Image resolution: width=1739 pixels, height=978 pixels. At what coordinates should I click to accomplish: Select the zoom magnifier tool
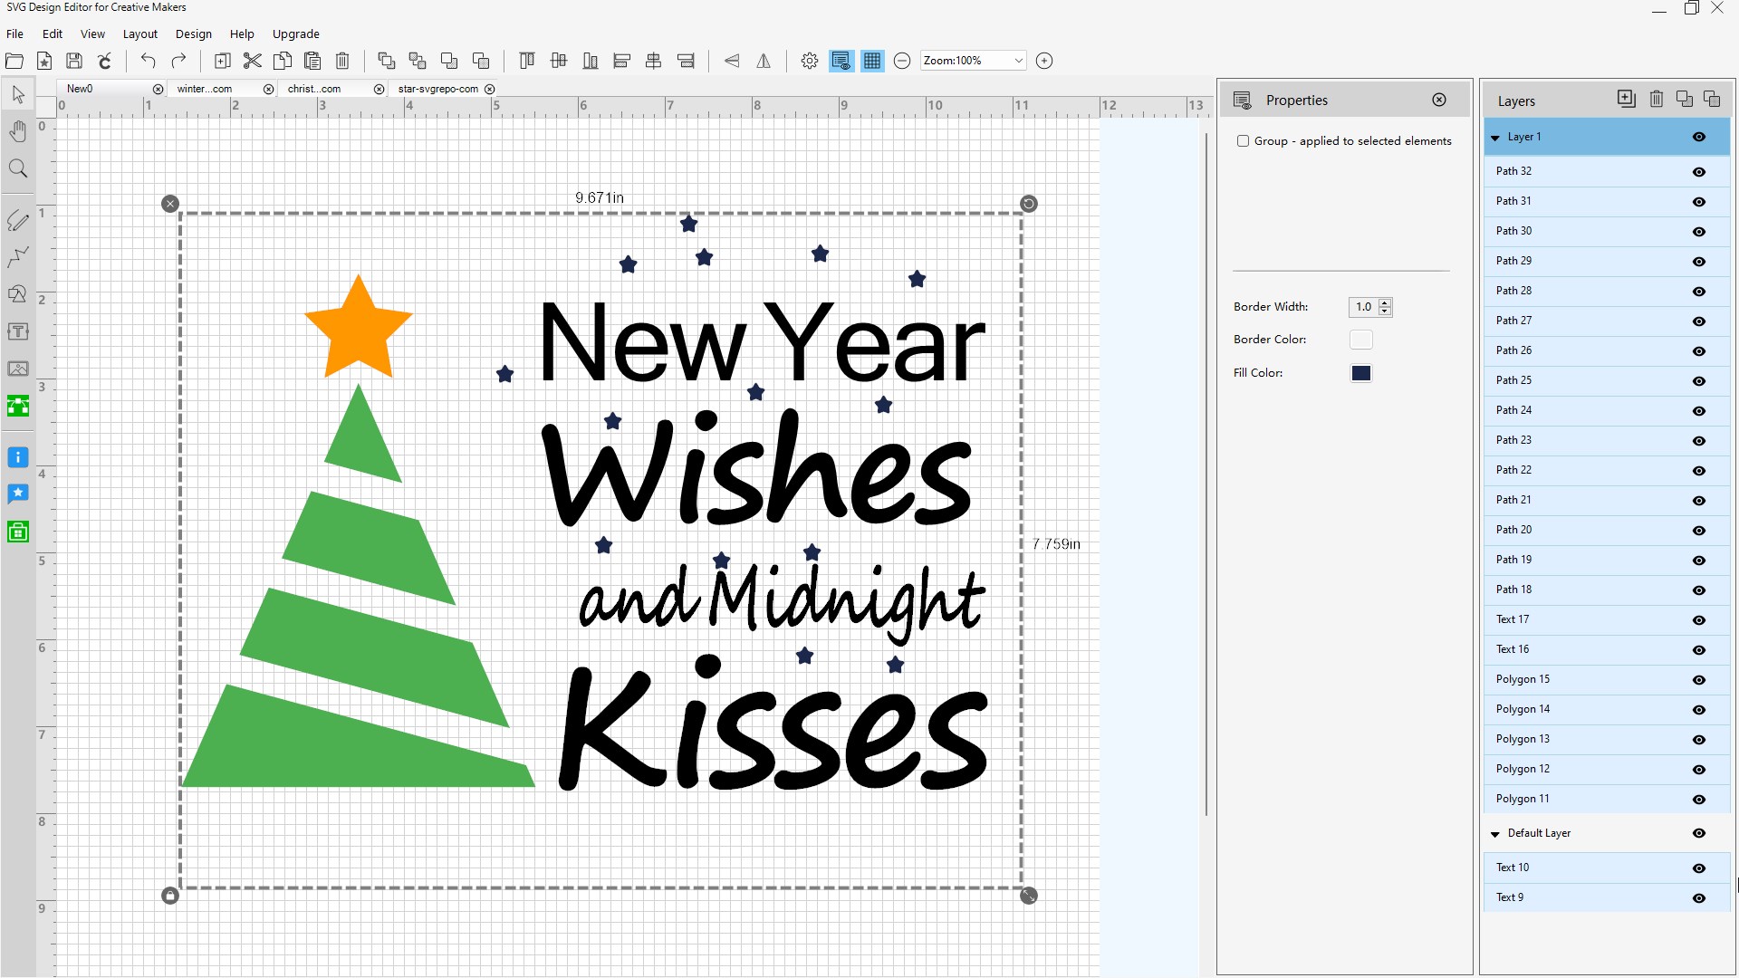18,169
